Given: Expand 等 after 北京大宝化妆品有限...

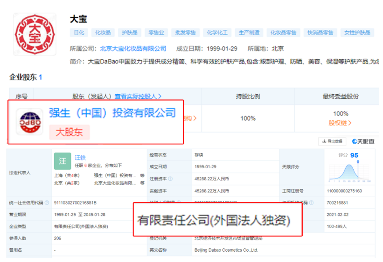Looking at the screenshot, I should [x=142, y=183].
